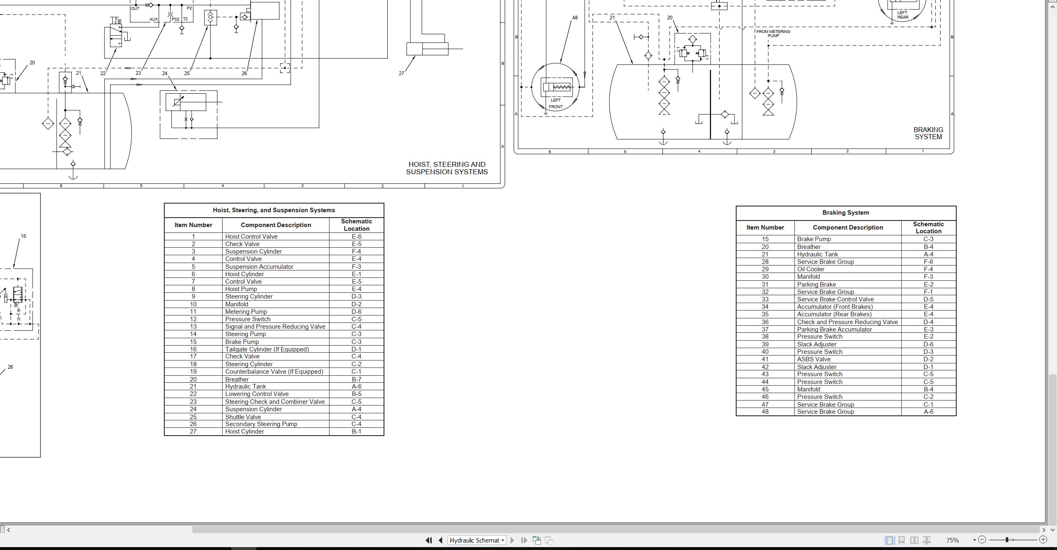Viewport: 1057px width, 550px height.
Task: Select the 'Hoist Control Valve' table cell
Action: (x=276, y=237)
